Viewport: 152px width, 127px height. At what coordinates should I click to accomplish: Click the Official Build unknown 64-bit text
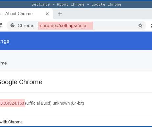55,103
